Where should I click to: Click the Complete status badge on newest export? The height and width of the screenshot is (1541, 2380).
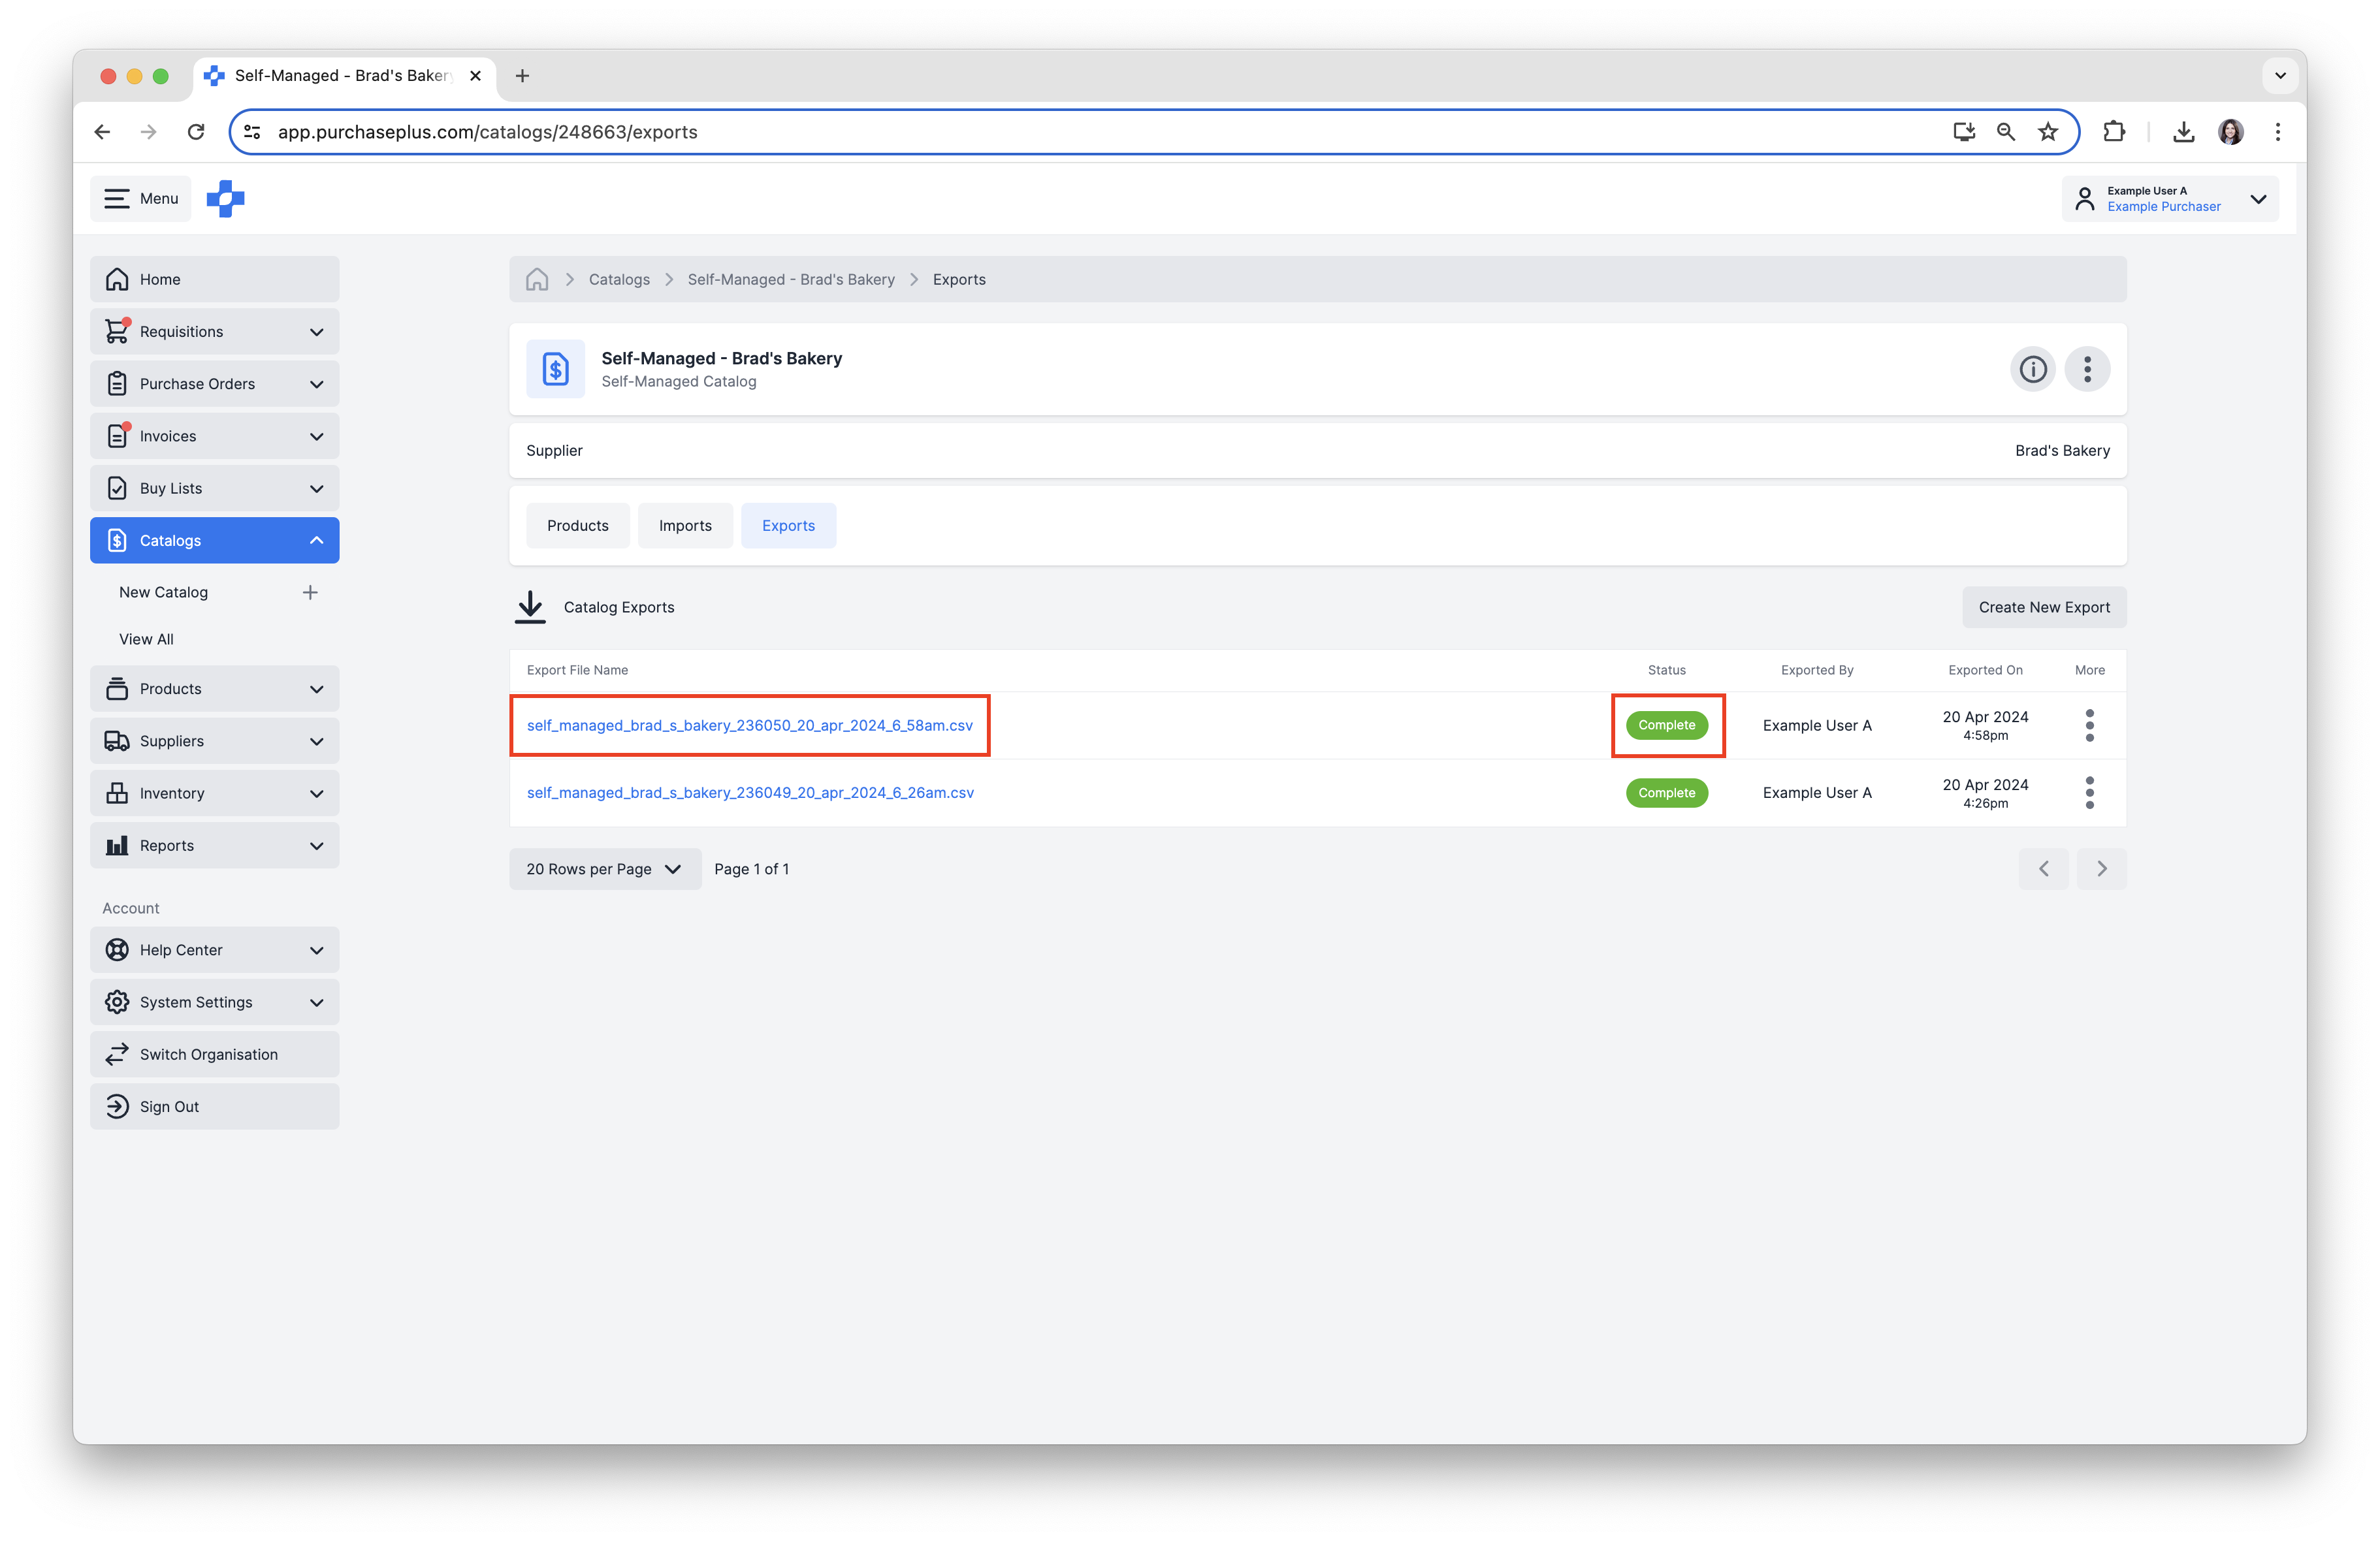click(x=1666, y=725)
